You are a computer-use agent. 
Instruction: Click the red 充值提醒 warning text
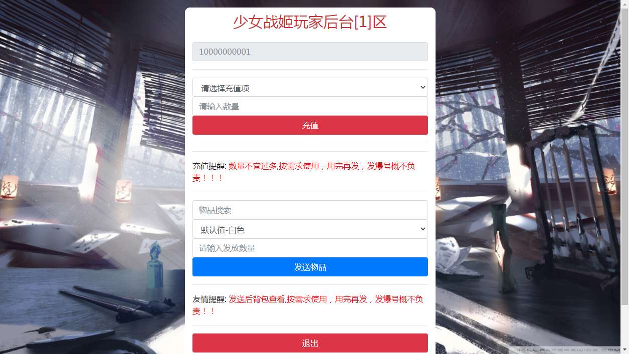(x=304, y=172)
